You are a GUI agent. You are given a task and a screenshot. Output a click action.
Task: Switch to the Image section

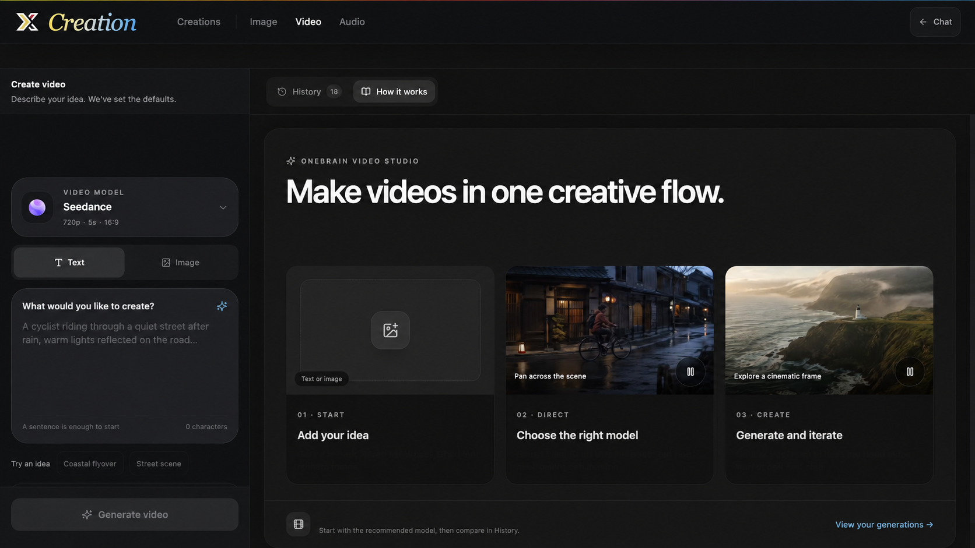(264, 22)
